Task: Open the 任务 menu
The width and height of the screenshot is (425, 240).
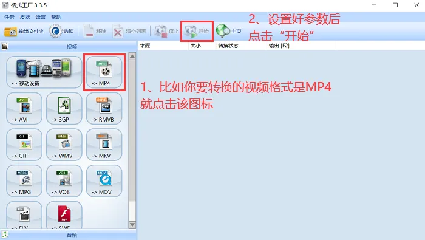Action: tap(9, 17)
